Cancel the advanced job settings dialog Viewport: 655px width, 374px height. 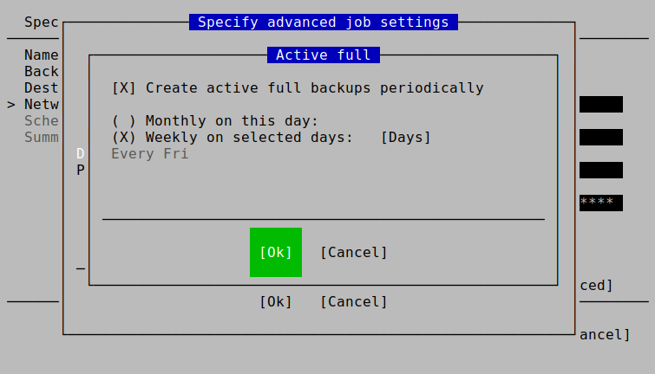(x=353, y=301)
